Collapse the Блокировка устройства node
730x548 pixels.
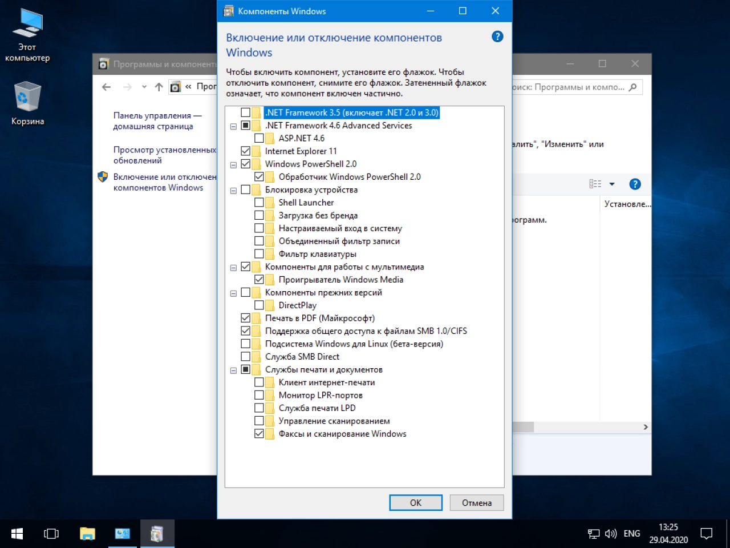233,190
